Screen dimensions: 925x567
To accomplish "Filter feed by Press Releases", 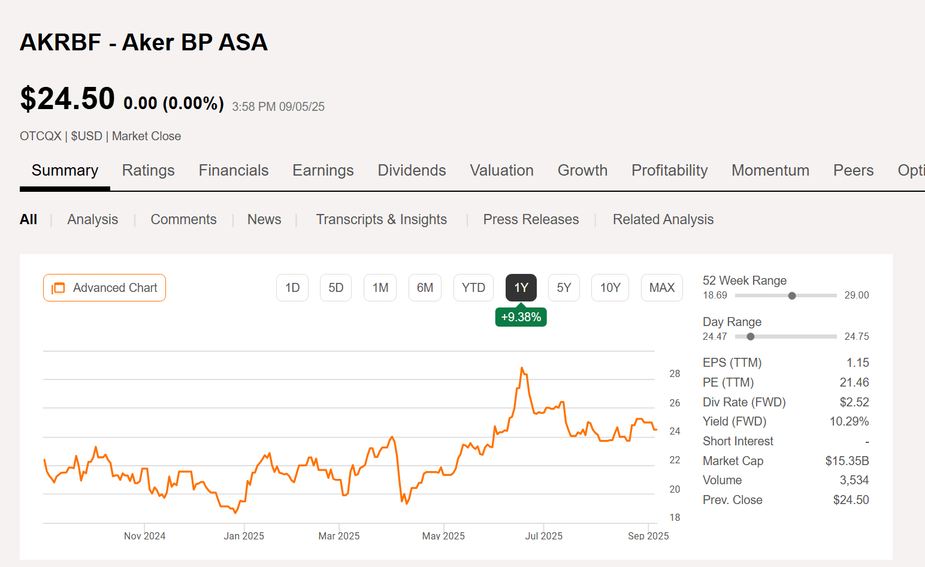I will click(531, 219).
